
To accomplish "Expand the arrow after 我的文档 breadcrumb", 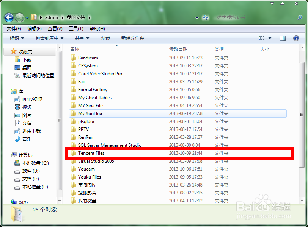I will tap(90, 18).
